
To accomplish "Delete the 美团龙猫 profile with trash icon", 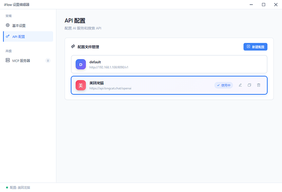I will coord(258,85).
